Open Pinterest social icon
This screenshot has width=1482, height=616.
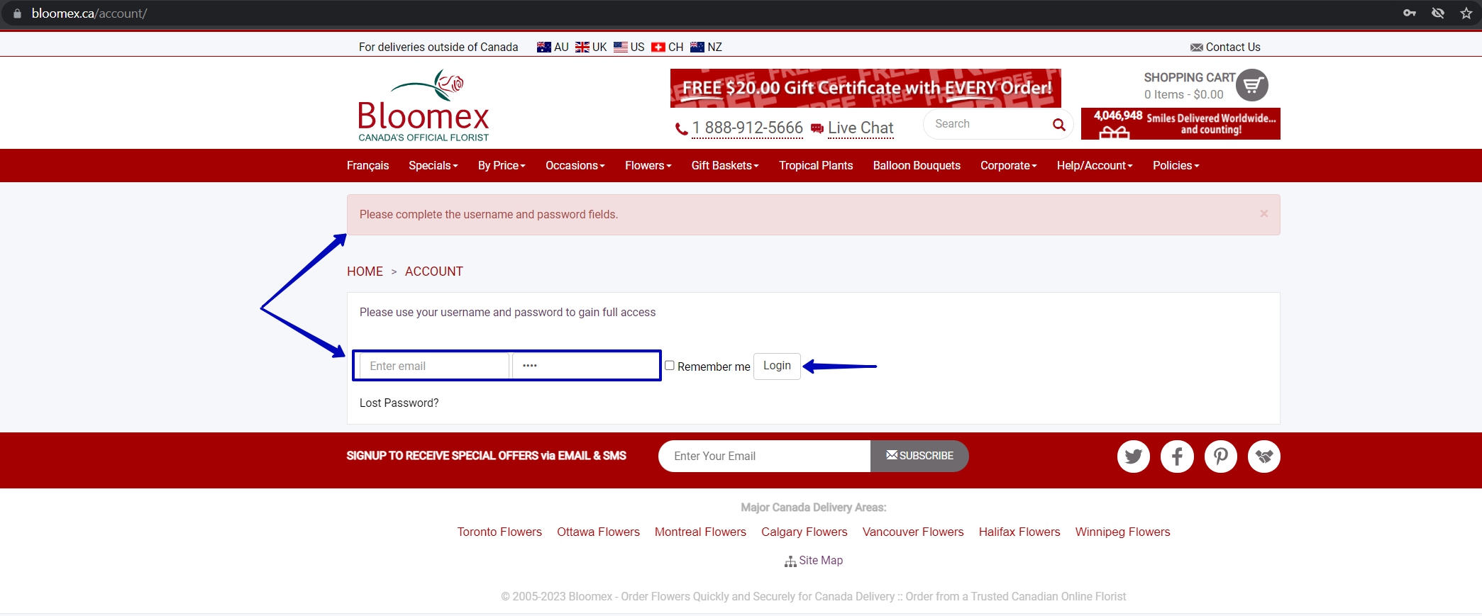coord(1220,456)
